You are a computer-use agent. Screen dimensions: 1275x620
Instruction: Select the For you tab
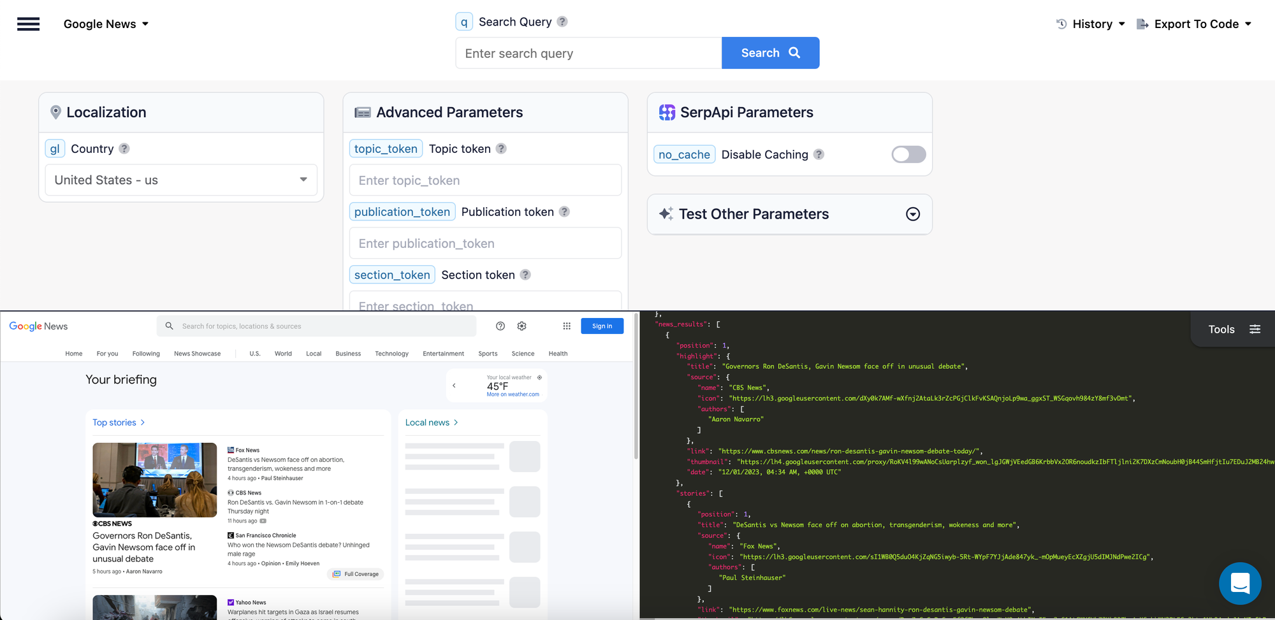pyautogui.click(x=107, y=354)
